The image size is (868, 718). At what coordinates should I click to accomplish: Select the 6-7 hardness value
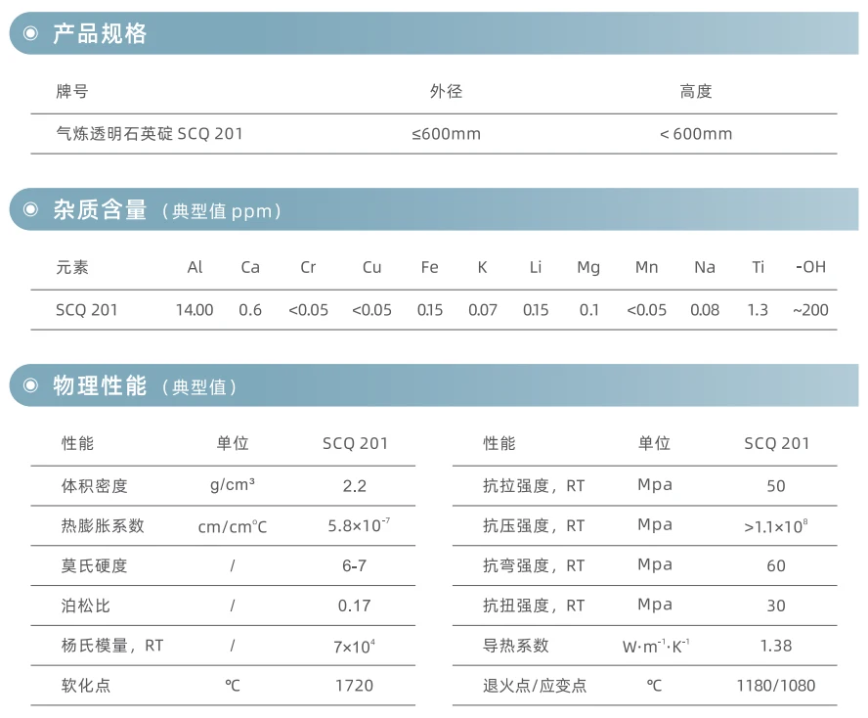pyautogui.click(x=354, y=565)
